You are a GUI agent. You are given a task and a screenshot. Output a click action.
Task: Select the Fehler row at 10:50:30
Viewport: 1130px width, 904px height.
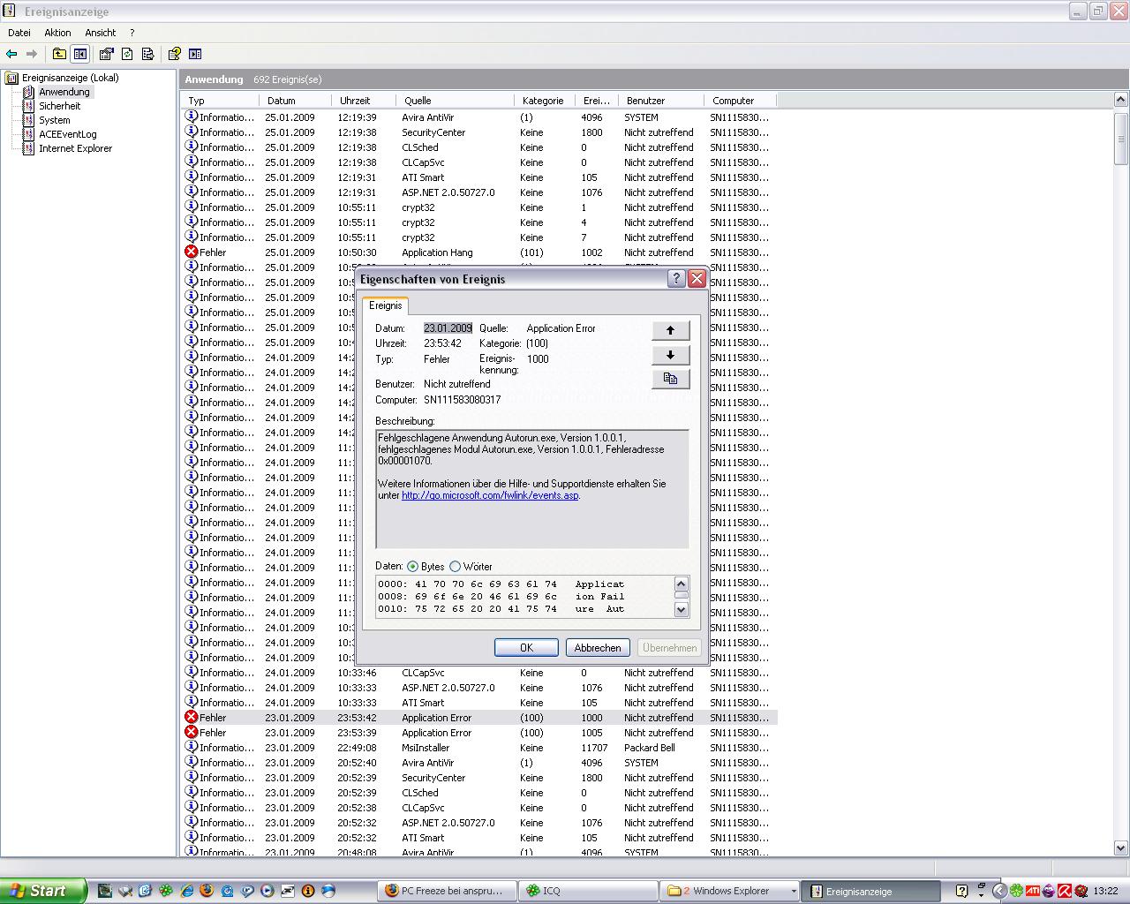pos(478,252)
